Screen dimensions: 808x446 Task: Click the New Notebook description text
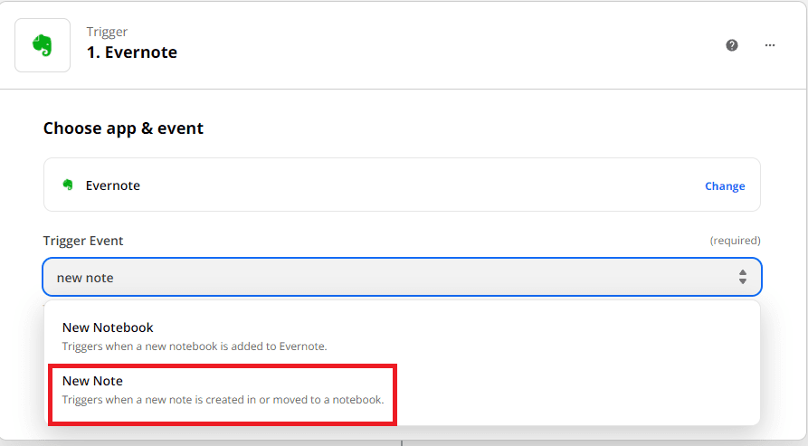point(194,346)
